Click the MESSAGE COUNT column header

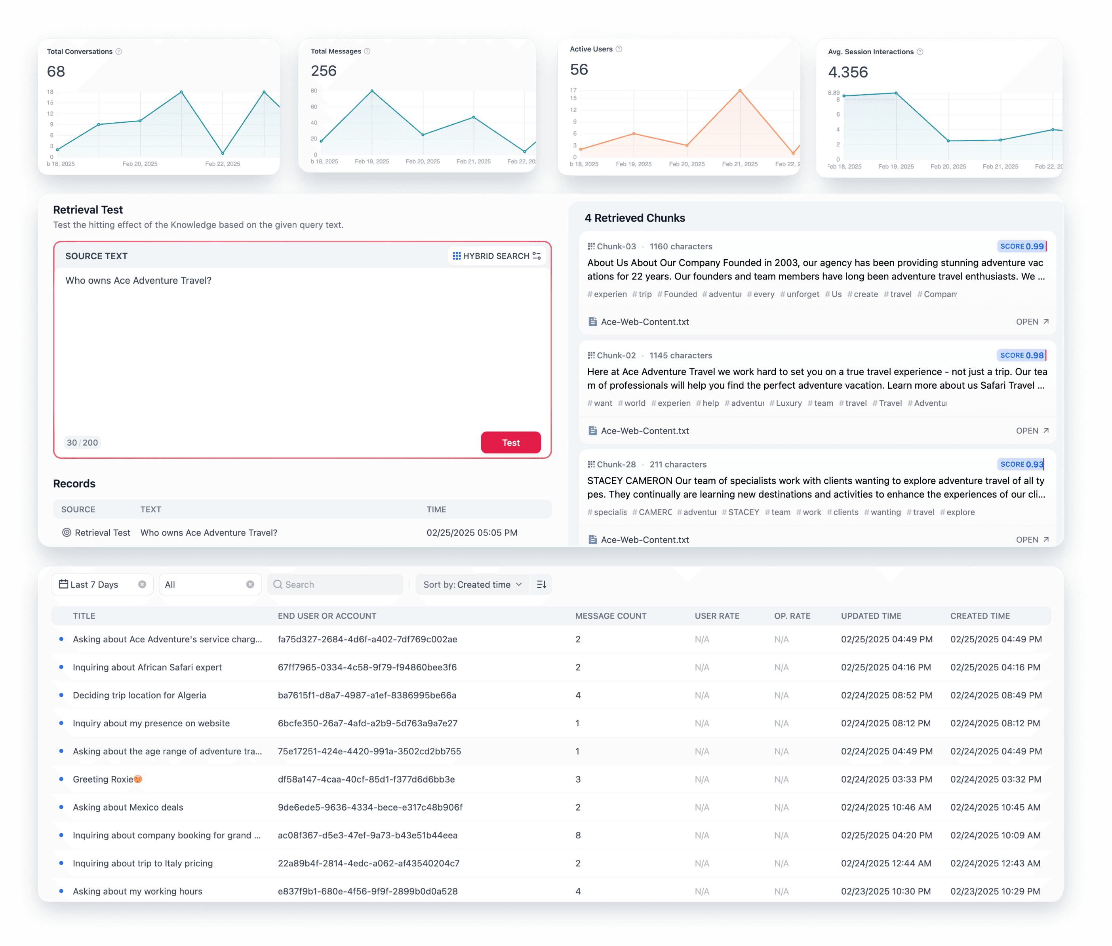coord(610,616)
